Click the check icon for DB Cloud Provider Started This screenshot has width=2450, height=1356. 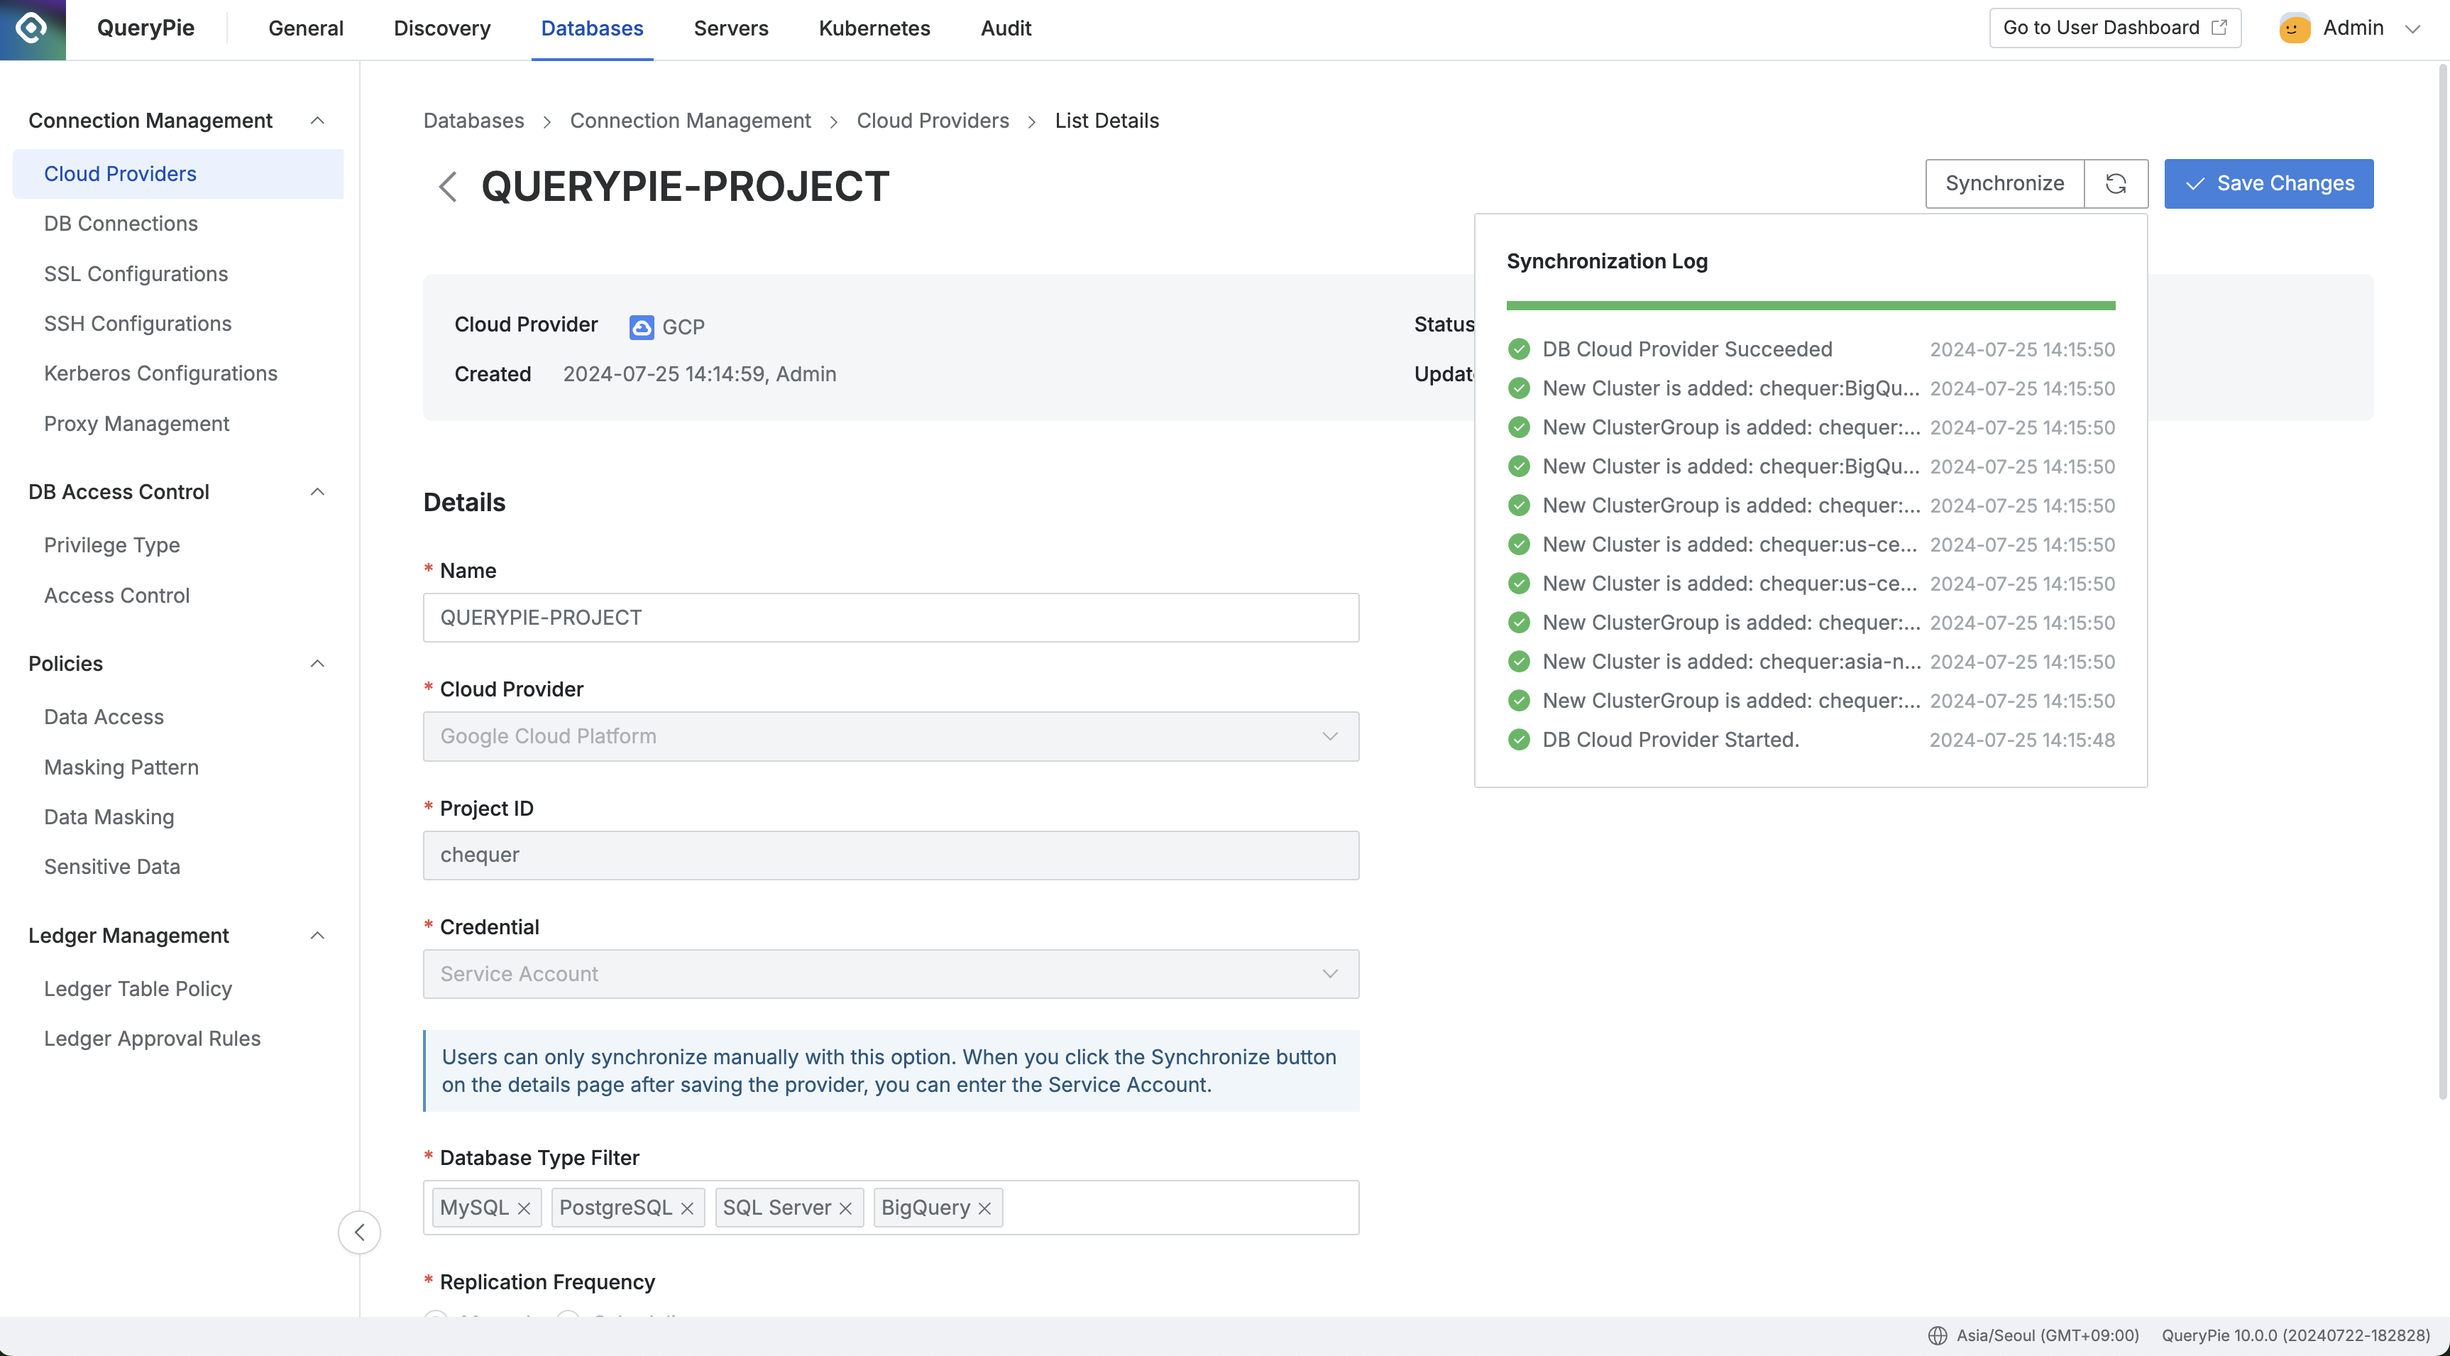pyautogui.click(x=1519, y=739)
